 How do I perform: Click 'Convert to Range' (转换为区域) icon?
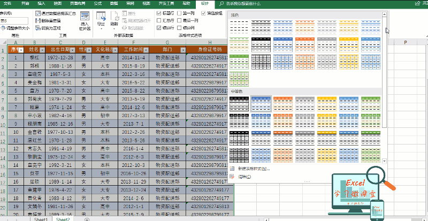pyautogui.click(x=38, y=28)
